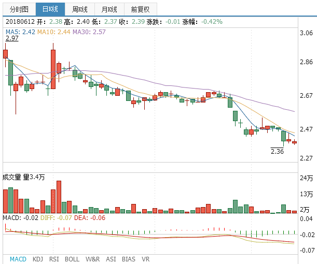
Task: Click the 2.47 price axis label
Action: [x=306, y=129]
